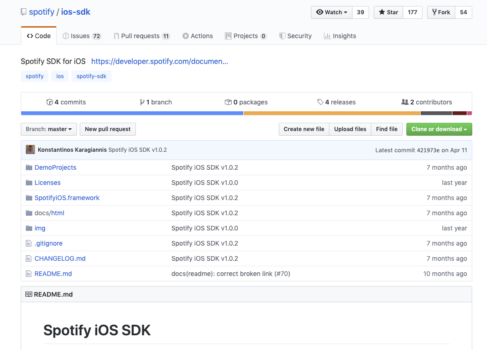487x350 pixels.
Task: Open the Insights tab
Action: coord(340,36)
